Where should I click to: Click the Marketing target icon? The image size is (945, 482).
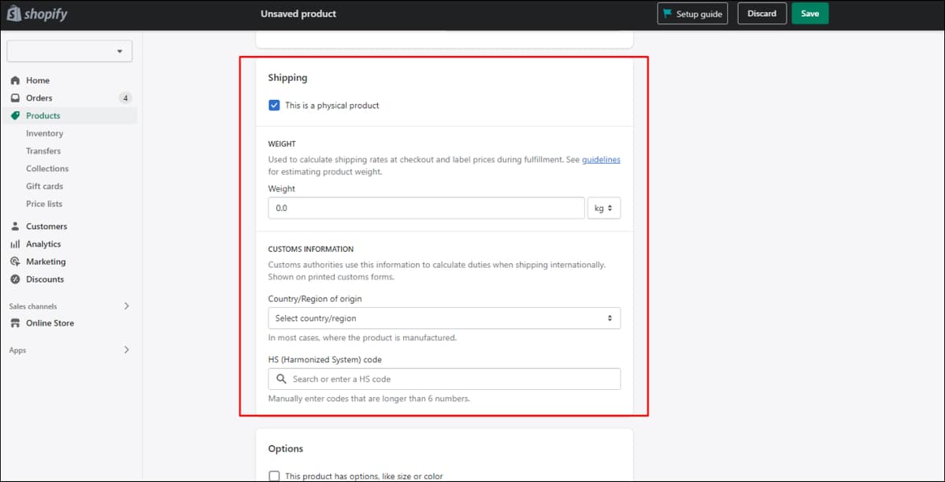(15, 261)
